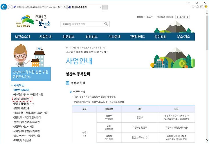Expand the 가족보건 sidebar section

tap(18, 85)
